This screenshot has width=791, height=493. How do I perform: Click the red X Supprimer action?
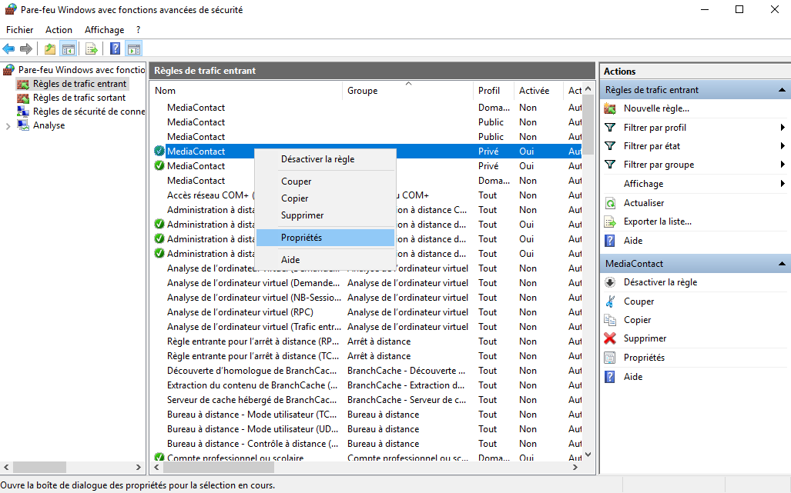pyautogui.click(x=610, y=338)
